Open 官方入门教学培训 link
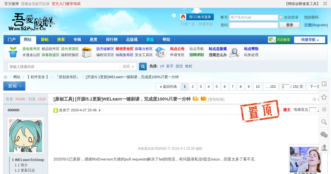 66,4
